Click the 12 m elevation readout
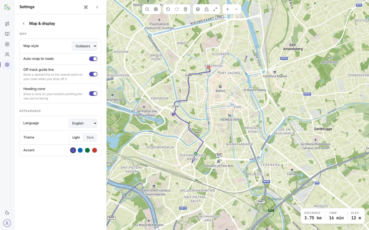 coord(356,218)
